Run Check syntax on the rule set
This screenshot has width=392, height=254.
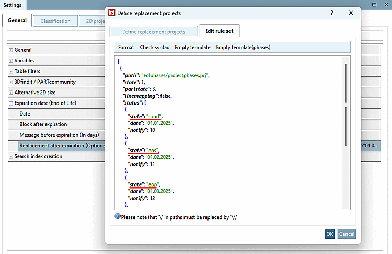click(x=154, y=47)
